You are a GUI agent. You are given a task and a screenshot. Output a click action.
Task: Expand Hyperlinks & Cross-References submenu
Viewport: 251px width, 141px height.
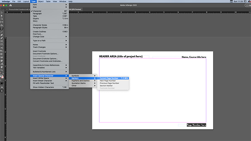tap(49, 65)
